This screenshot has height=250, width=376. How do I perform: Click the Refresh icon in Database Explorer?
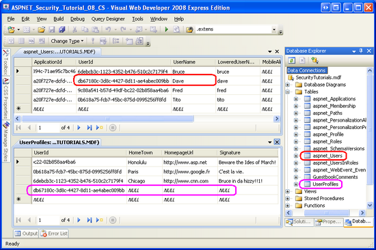click(292, 60)
